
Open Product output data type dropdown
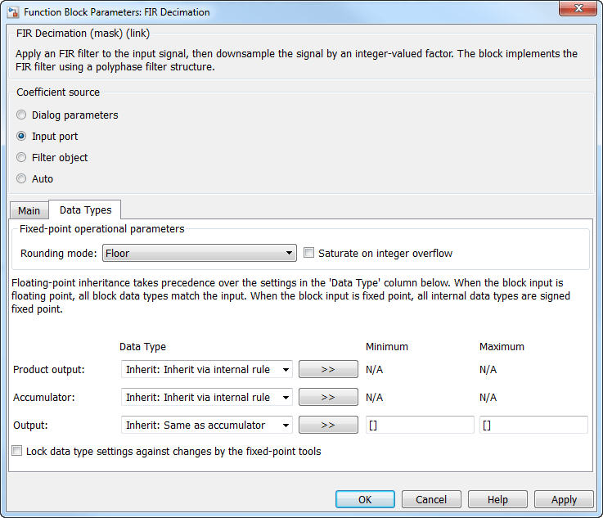coord(207,370)
